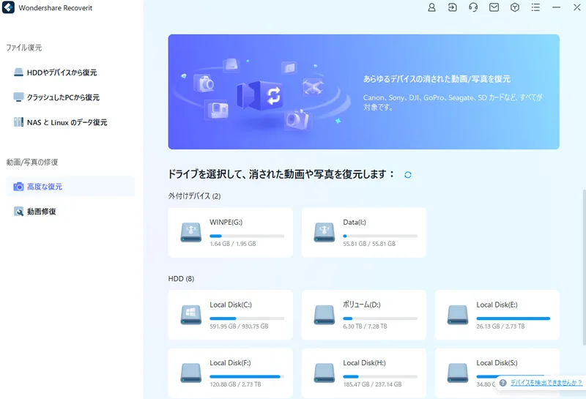This screenshot has height=399, width=586.
Task: Click the 6.30 TB / 7.28 TB size text
Action: (x=365, y=327)
